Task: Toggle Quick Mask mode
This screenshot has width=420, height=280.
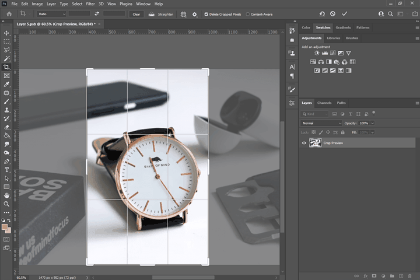Action: click(6, 239)
